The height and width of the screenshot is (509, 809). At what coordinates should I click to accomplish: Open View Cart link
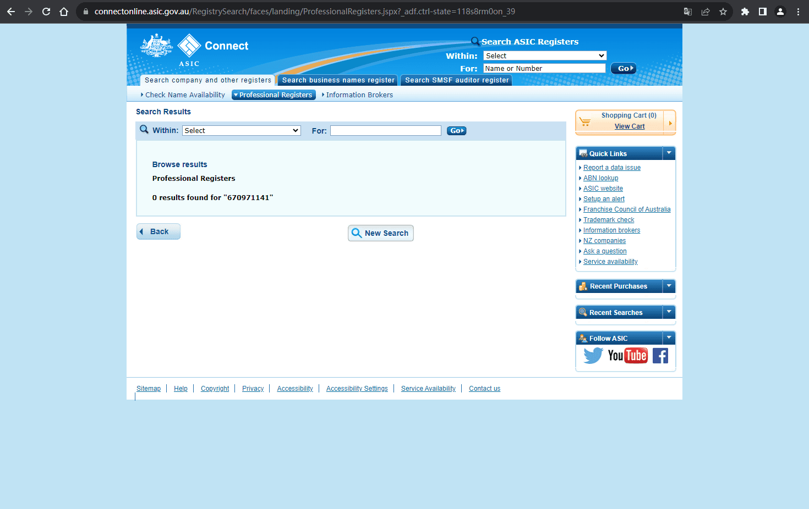point(630,126)
